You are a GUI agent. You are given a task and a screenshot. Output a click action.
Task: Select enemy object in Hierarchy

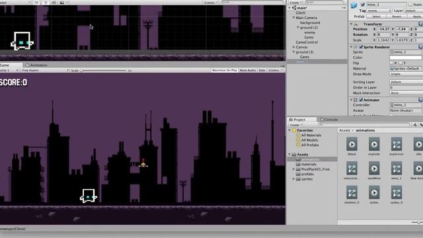point(309,32)
